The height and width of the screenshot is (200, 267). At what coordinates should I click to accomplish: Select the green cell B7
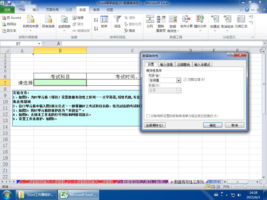click(60, 83)
